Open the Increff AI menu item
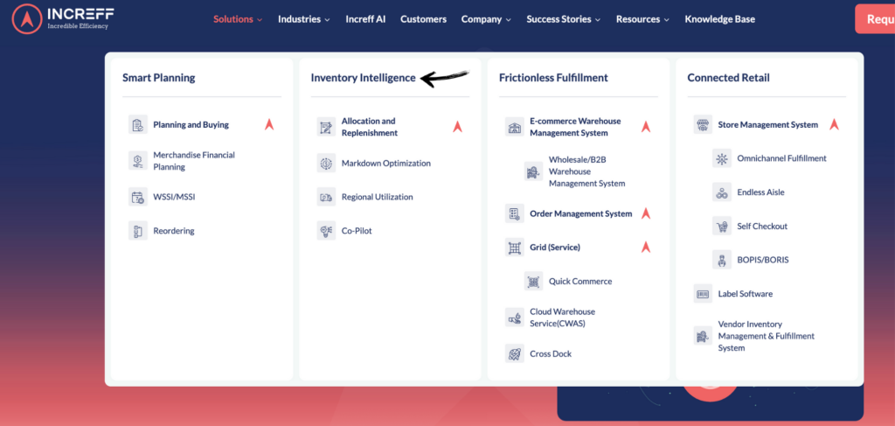 pyautogui.click(x=365, y=19)
